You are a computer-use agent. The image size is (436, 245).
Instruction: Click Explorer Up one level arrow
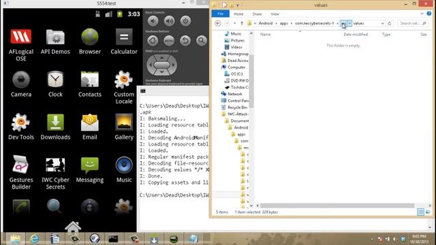[242, 23]
